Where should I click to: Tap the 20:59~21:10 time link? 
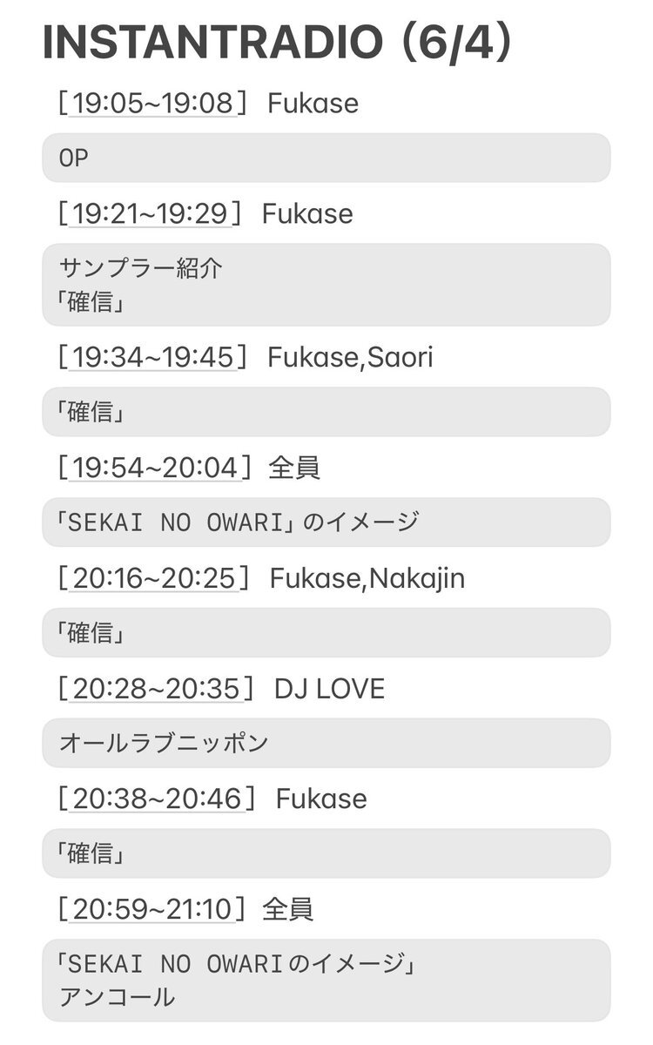pos(153,909)
